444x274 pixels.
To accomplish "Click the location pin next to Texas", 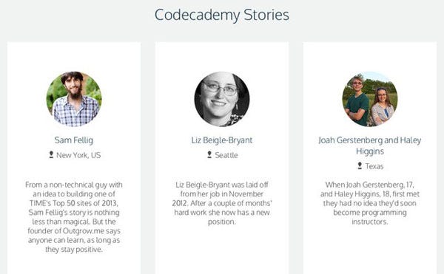I will 360,165.
